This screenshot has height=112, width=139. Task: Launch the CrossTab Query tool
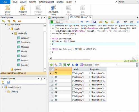(23, 10)
